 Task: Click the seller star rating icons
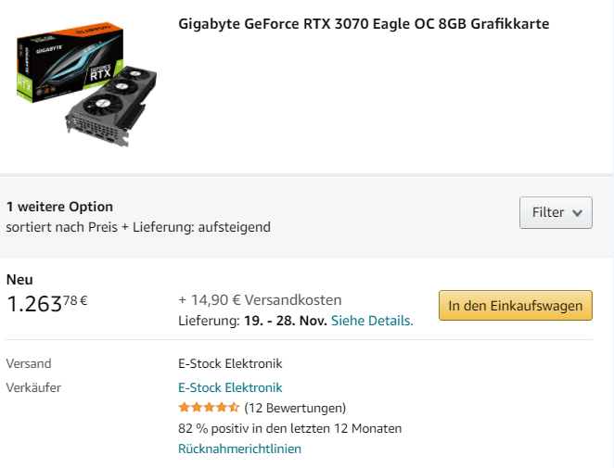(209, 408)
